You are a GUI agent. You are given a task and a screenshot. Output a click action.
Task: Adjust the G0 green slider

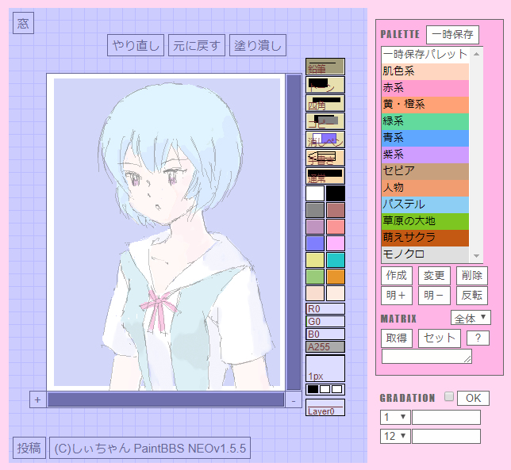point(325,321)
